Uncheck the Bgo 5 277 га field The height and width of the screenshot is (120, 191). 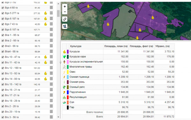coord(3,13)
